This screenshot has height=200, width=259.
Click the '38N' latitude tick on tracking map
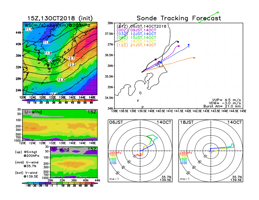(110, 23)
